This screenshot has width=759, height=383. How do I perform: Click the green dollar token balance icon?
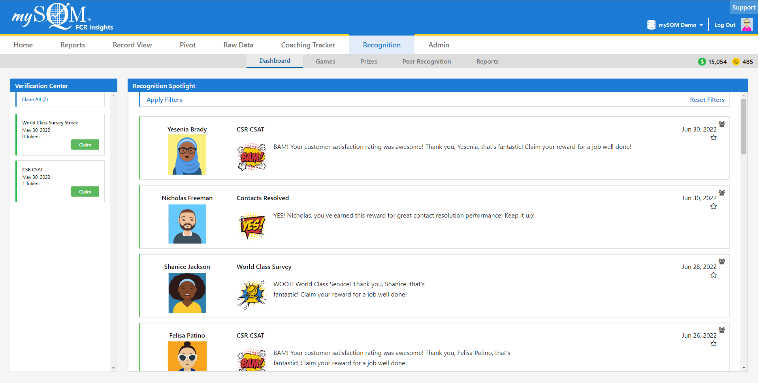(702, 62)
